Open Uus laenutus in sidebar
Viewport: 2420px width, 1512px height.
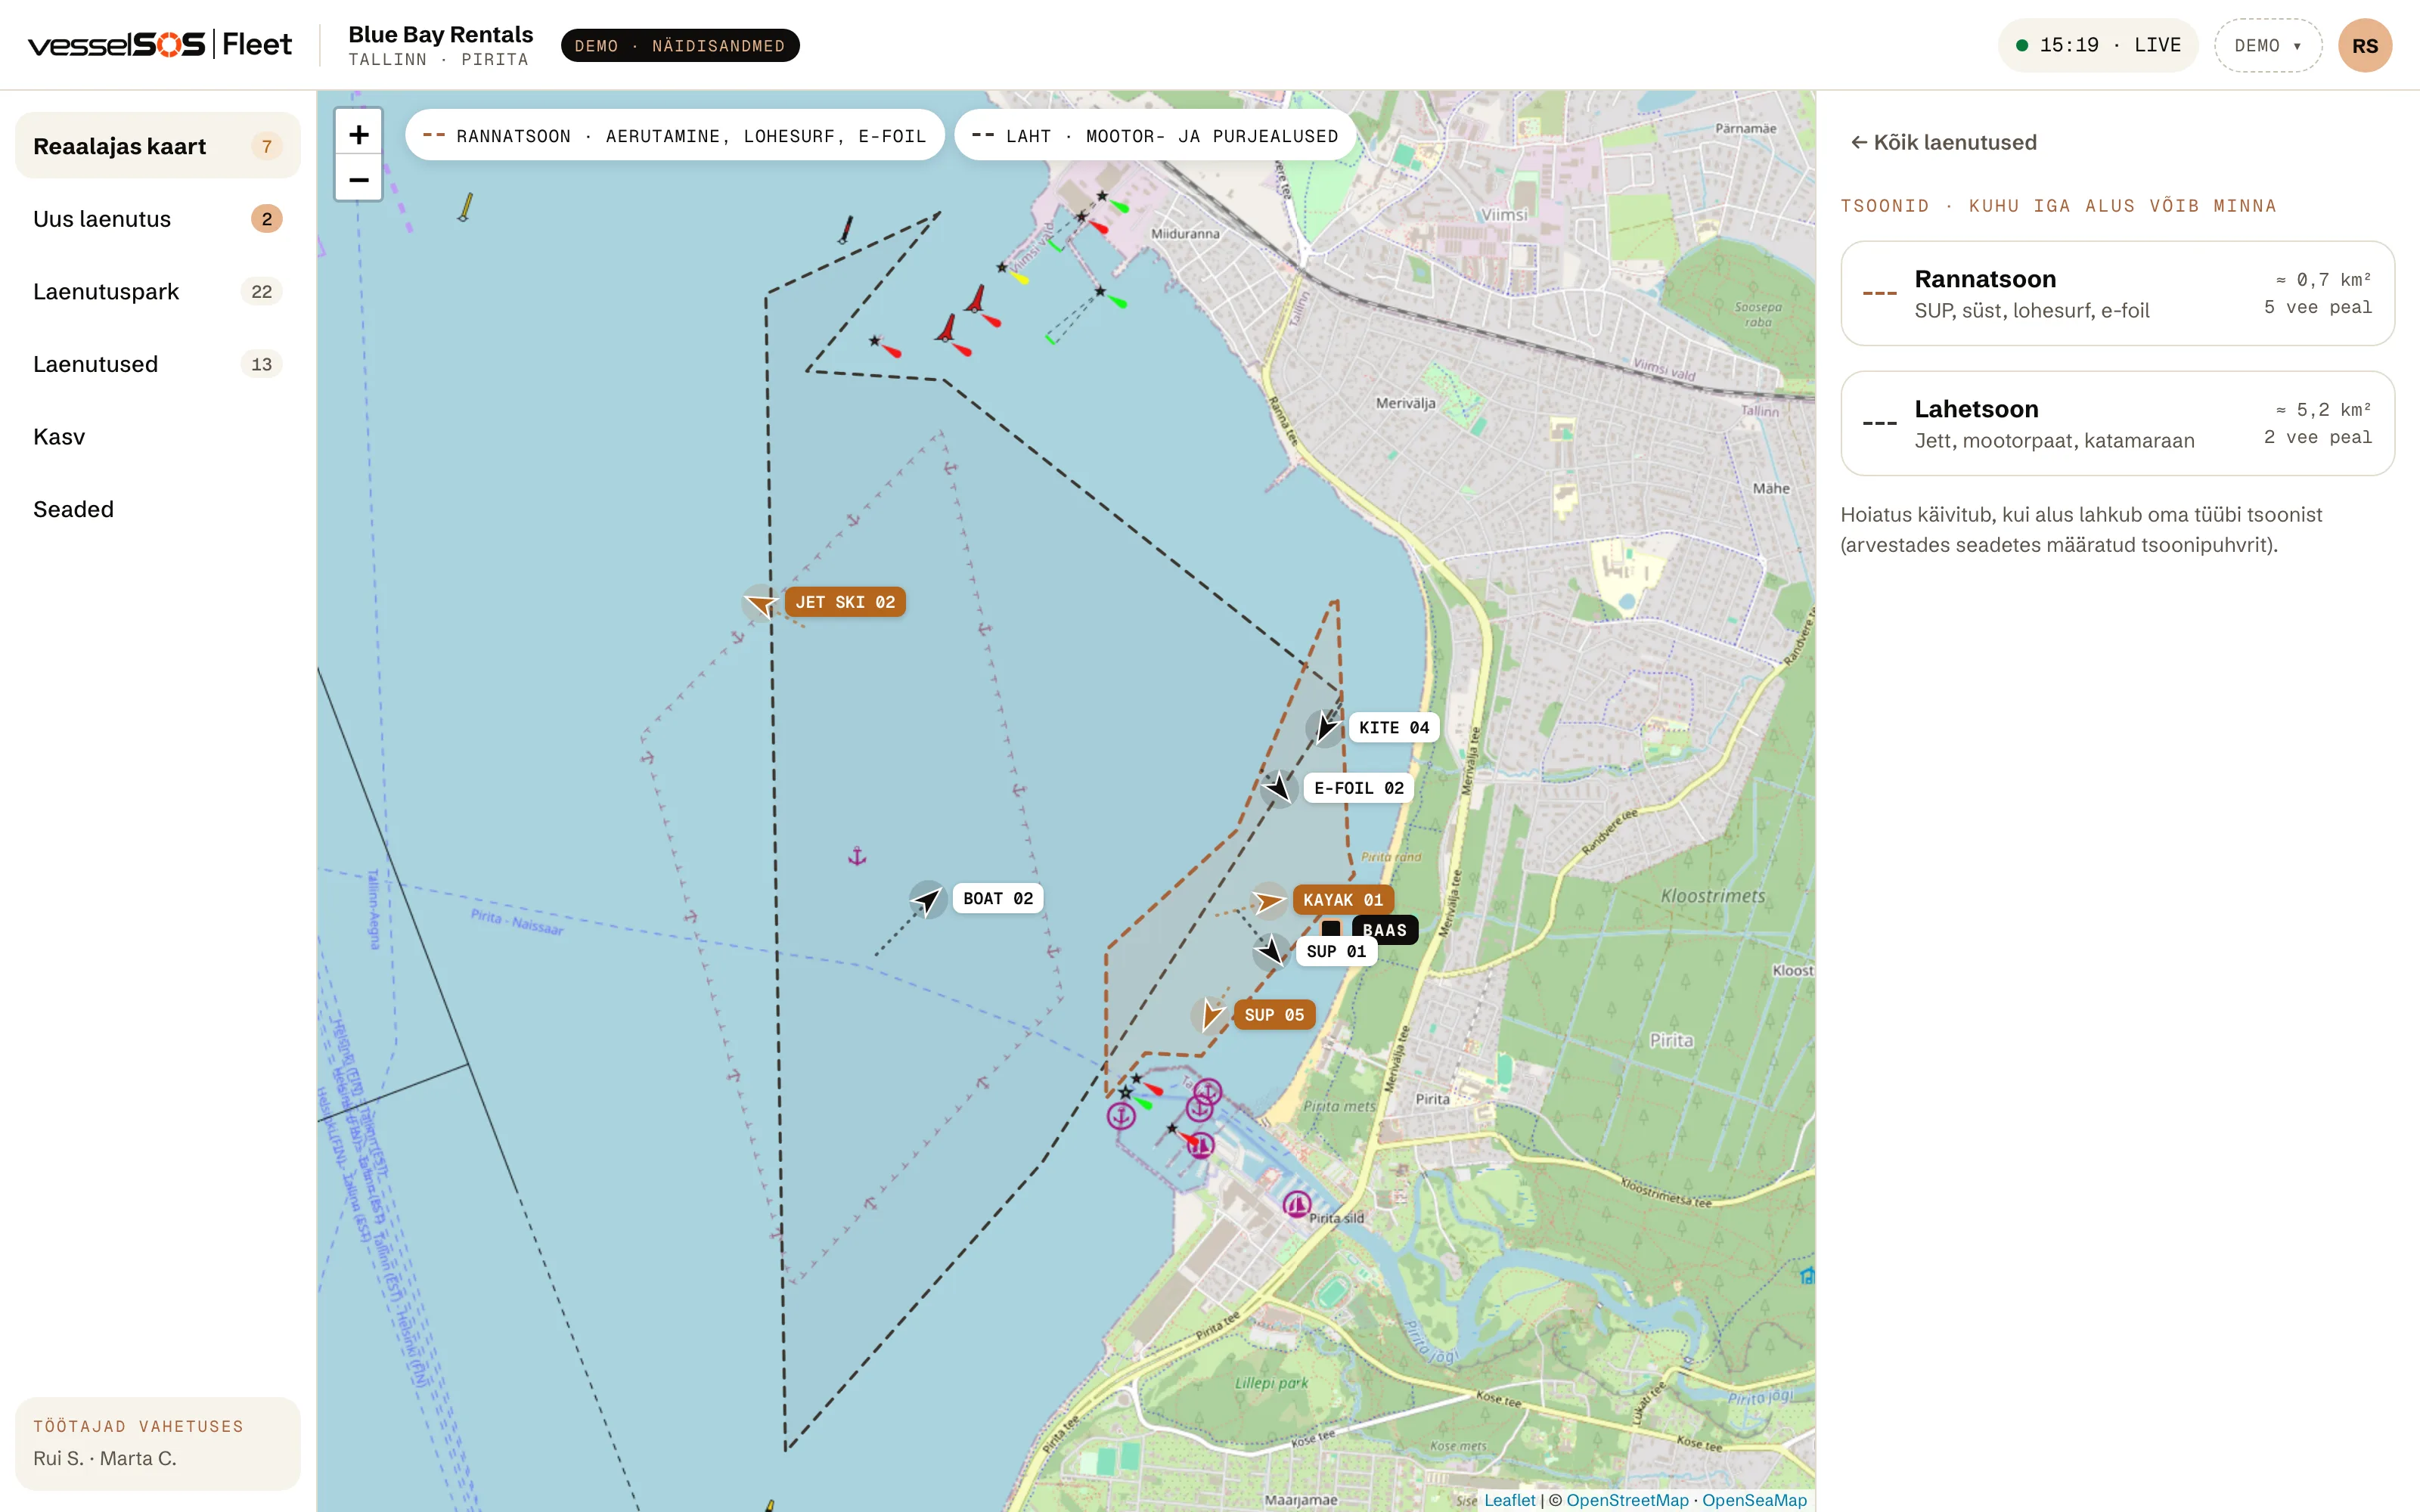pos(158,219)
